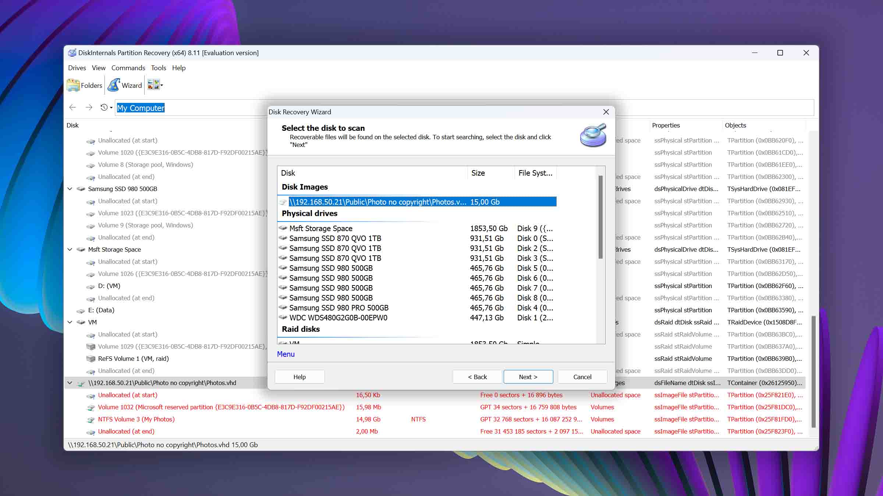The height and width of the screenshot is (496, 883).
Task: Click the drive icon beside WDC WDS480G2G0B
Action: pos(283,317)
